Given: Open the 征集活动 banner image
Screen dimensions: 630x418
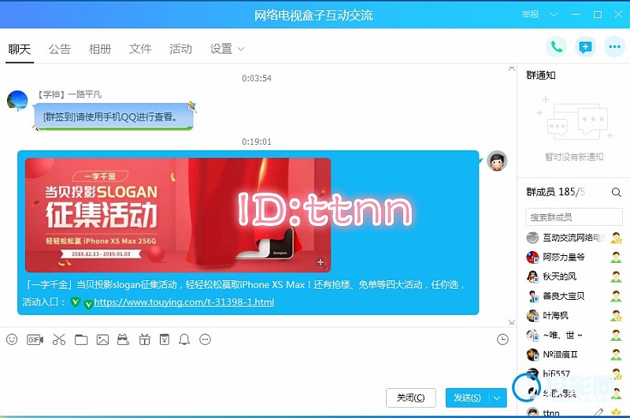Looking at the screenshot, I should click(x=178, y=215).
